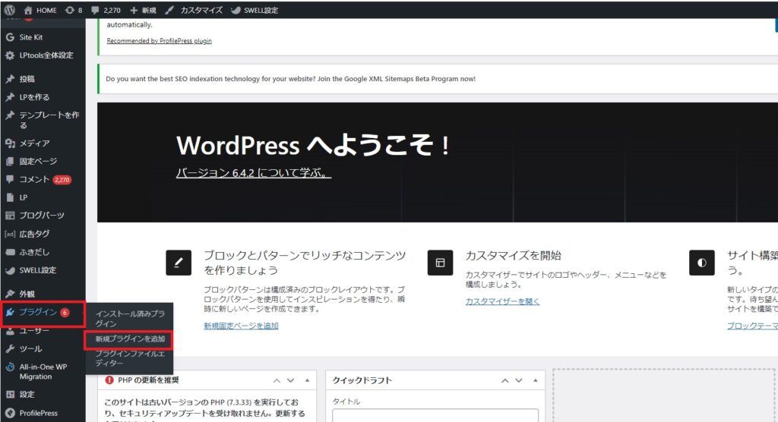
Task: Click the sidebar SWELL設定 icon
Action: 10,270
